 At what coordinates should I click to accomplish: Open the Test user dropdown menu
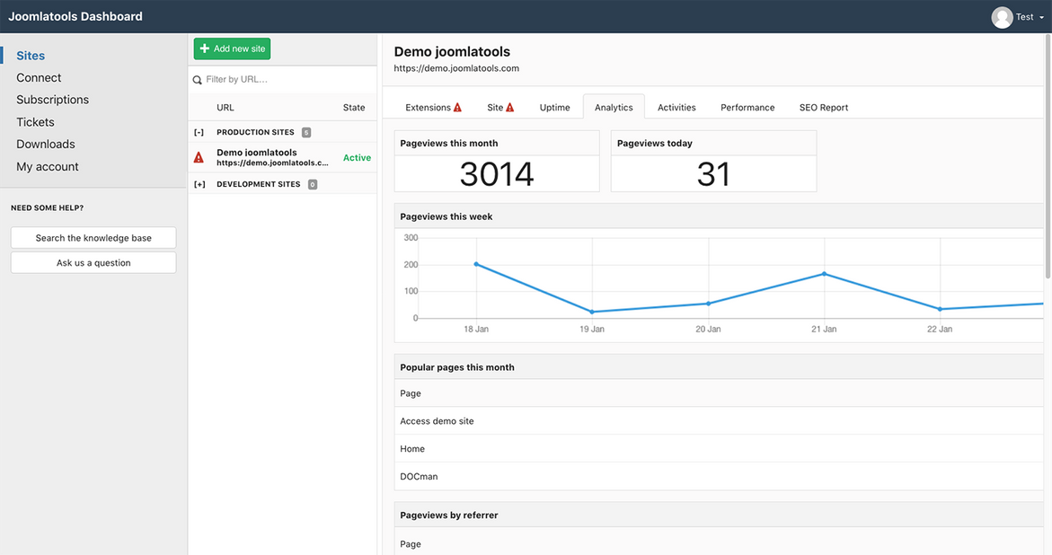(1029, 17)
